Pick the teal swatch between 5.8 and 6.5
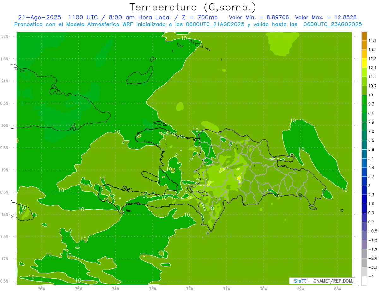Screen dimensions: 379x293 (364, 145)
